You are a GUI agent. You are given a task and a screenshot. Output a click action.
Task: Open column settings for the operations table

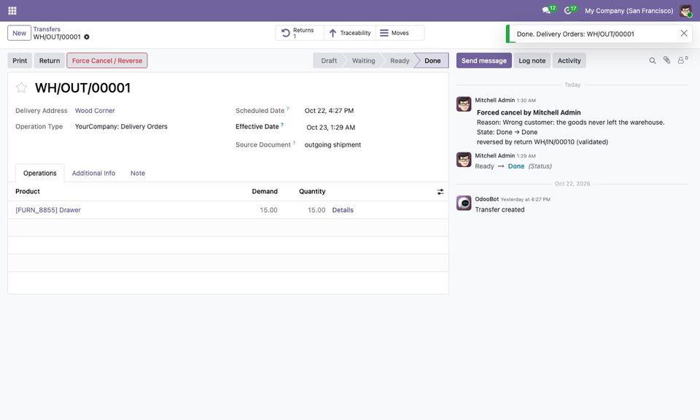click(x=440, y=192)
